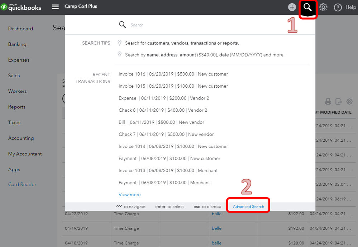Open Apps in left navigation
Screen dimensions: 358x247
[x=14, y=170]
